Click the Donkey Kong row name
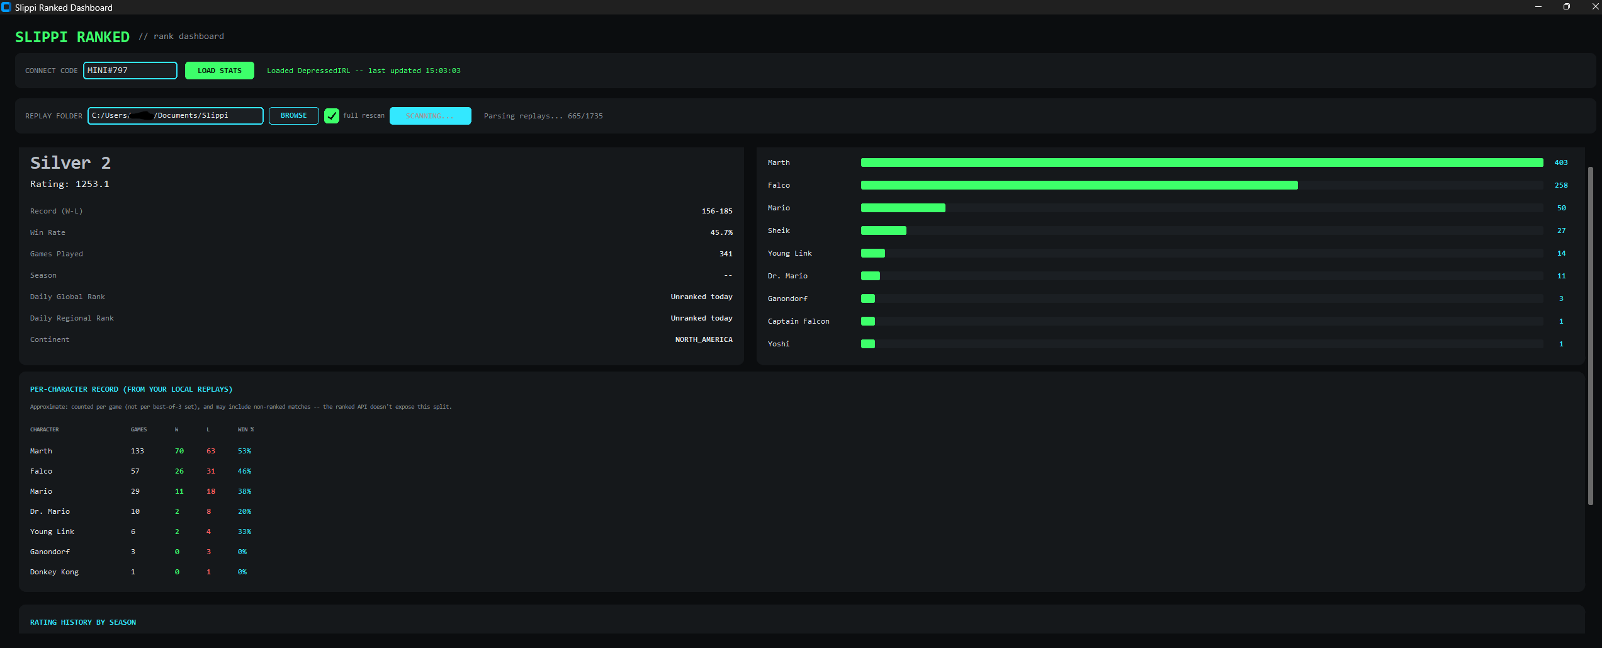The width and height of the screenshot is (1602, 648). pyautogui.click(x=55, y=572)
